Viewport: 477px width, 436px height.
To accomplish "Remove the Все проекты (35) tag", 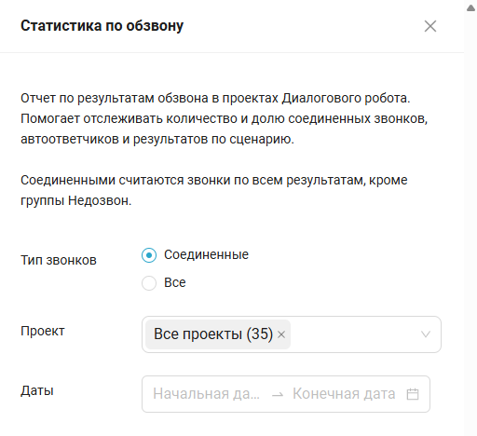I will pyautogui.click(x=281, y=334).
